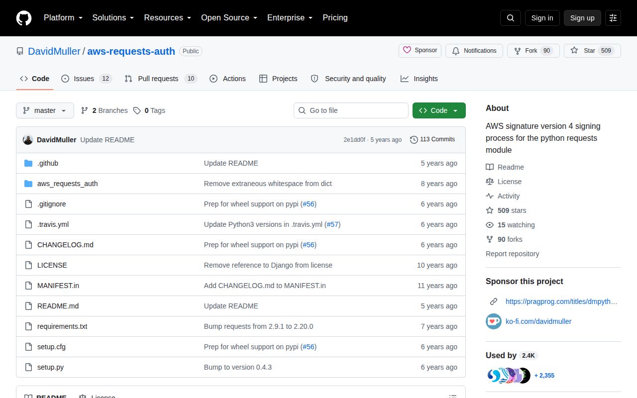This screenshot has width=637, height=398.
Task: Open the MANIFEST.in file
Action: (x=58, y=286)
